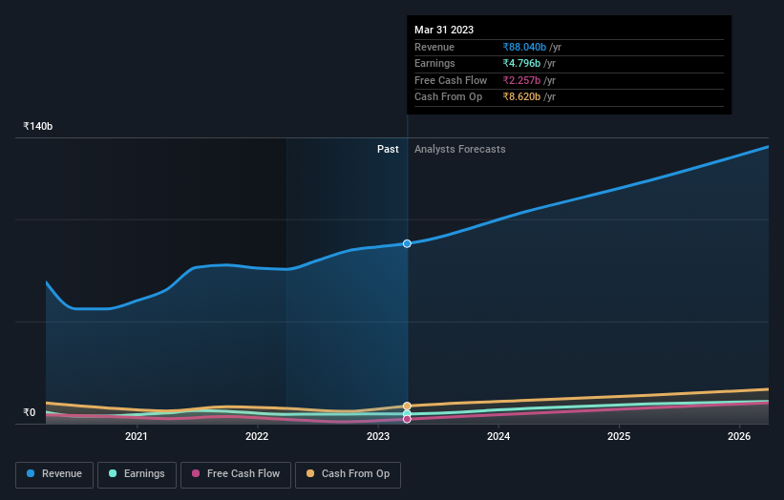
Task: Click the teal Earnings data point marker
Action: point(407,413)
